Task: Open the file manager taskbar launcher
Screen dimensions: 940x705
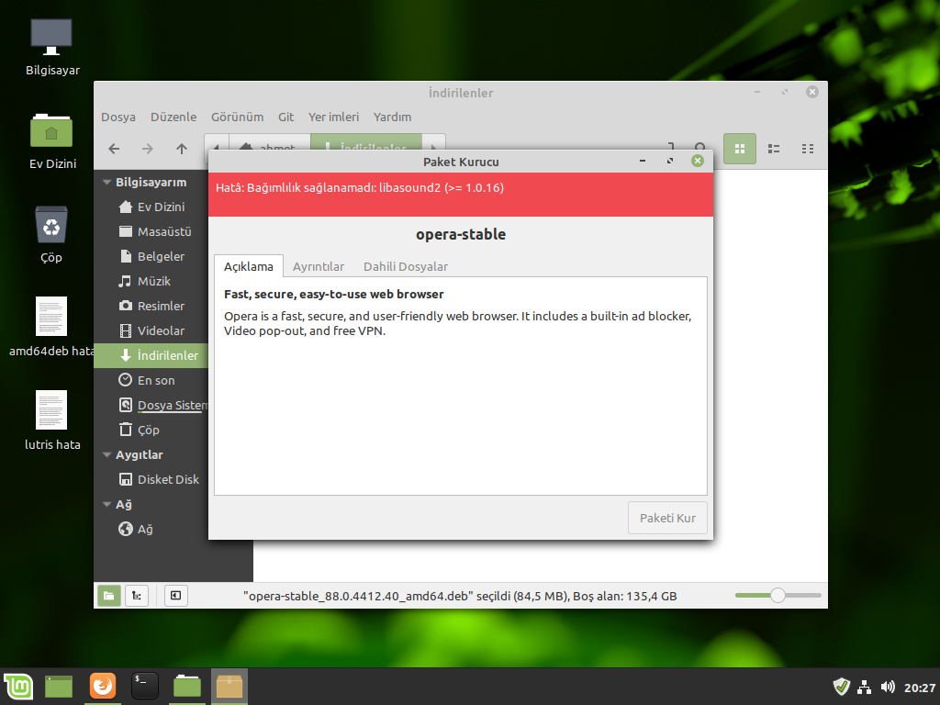Action: [x=187, y=687]
